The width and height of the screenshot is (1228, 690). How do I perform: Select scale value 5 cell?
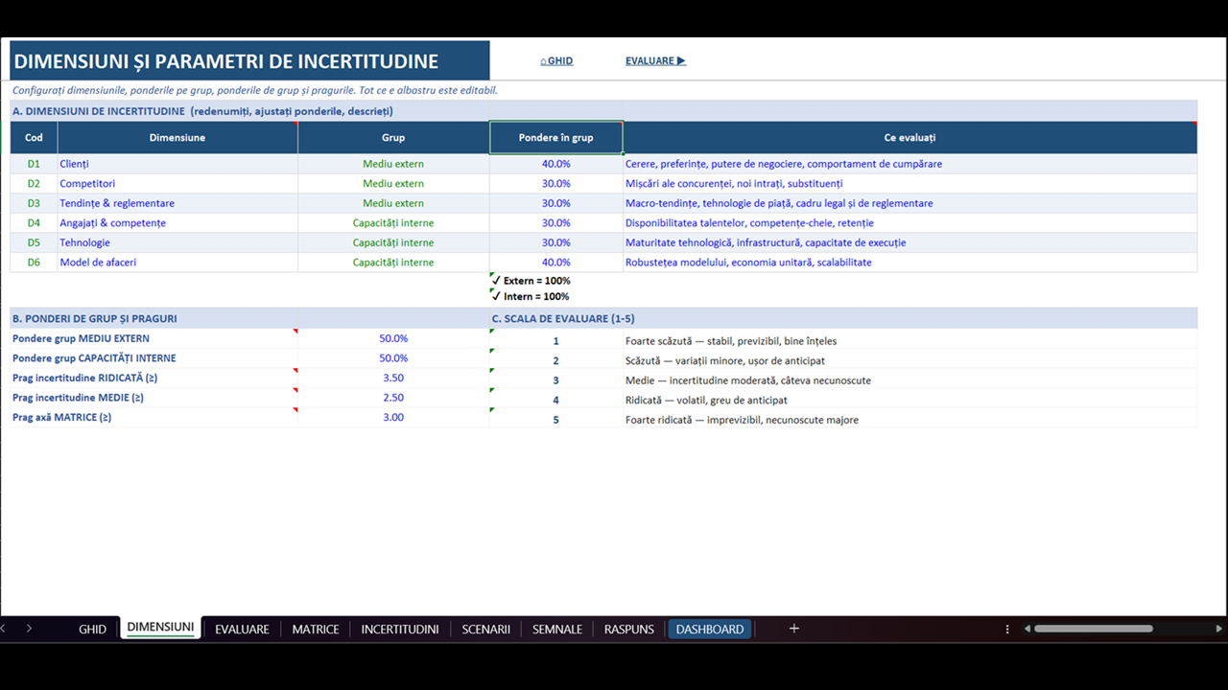[x=556, y=420]
